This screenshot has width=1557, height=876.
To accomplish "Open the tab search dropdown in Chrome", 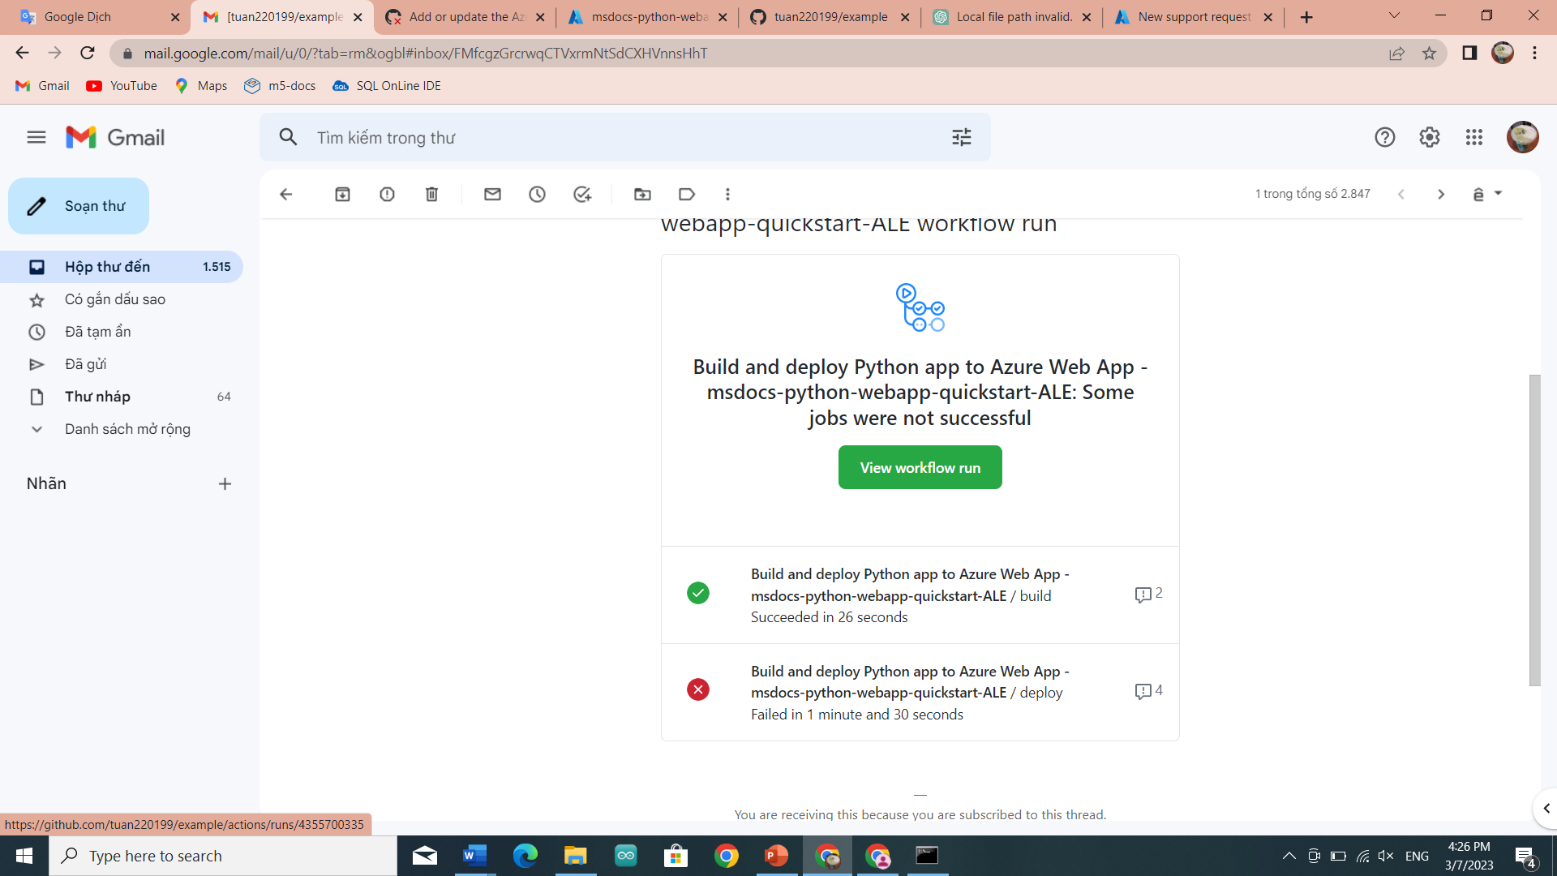I will coord(1394,15).
